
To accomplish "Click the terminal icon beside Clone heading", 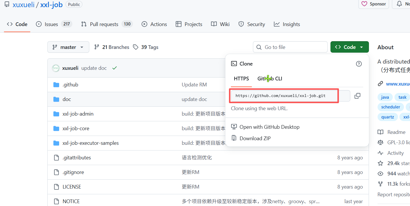I will click(x=234, y=64).
